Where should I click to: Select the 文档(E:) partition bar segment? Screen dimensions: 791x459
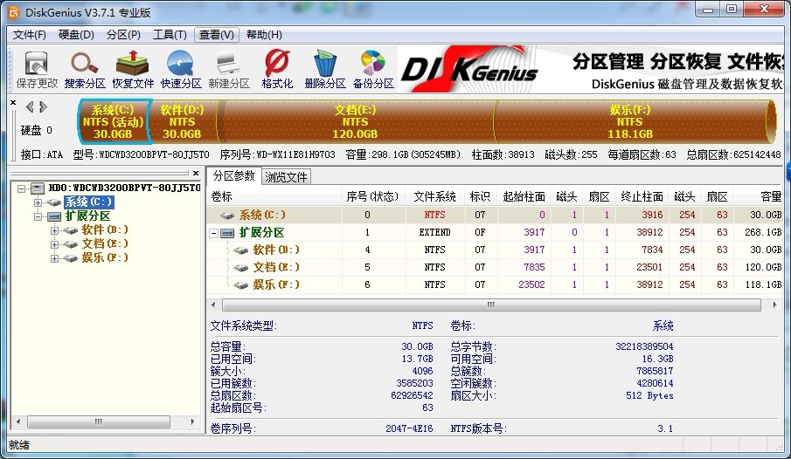(x=355, y=121)
